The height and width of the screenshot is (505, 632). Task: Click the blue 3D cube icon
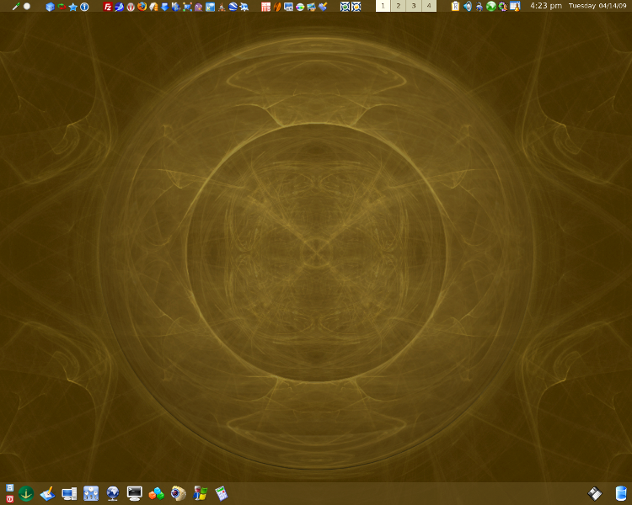point(50,7)
